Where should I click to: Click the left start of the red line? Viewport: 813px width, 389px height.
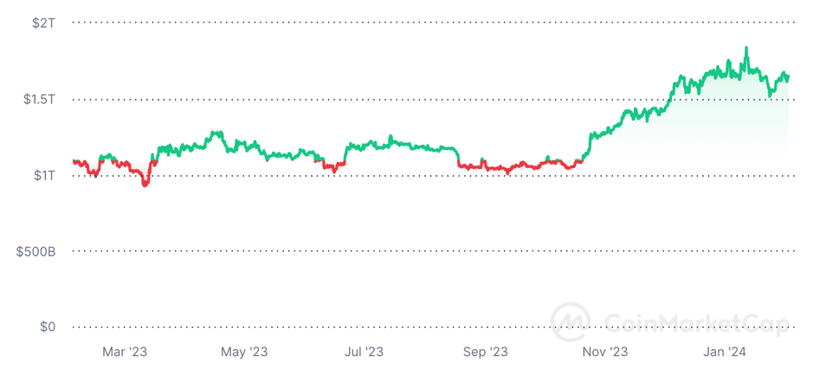point(74,160)
